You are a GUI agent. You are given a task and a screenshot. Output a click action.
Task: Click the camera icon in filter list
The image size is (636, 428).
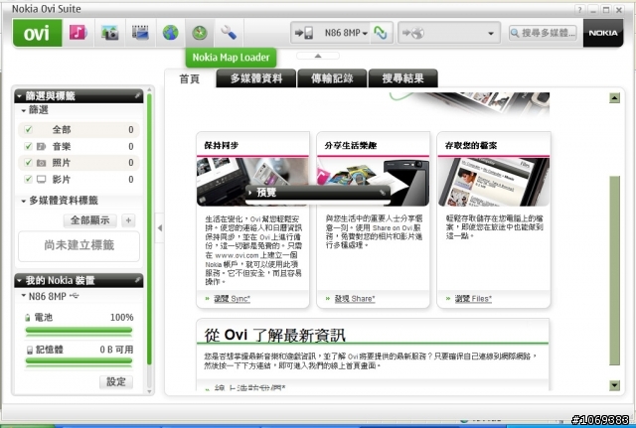(41, 163)
